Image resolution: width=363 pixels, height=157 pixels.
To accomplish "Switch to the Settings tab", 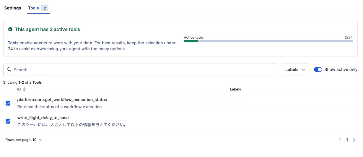I will (13, 8).
